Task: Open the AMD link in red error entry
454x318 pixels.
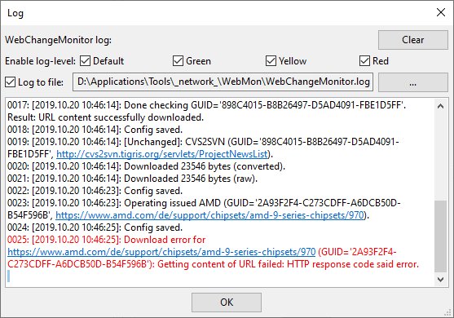Action: tap(161, 252)
